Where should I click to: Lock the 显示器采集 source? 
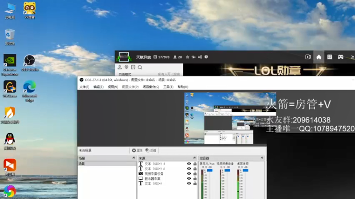[x=195, y=179]
